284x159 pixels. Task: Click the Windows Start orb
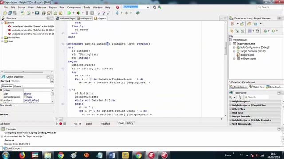click(6, 155)
